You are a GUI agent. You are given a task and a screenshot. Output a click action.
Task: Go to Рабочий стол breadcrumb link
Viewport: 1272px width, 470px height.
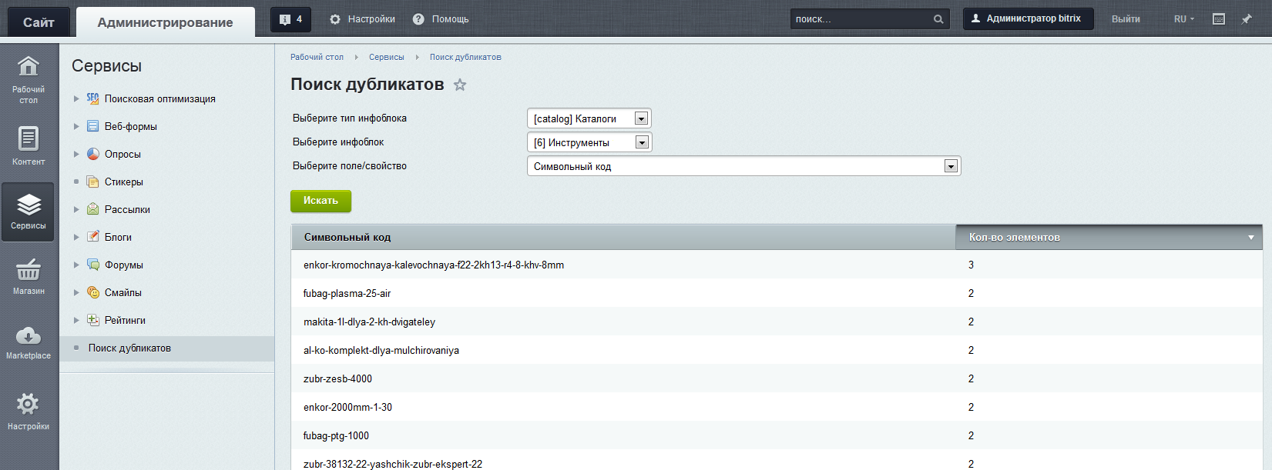click(x=317, y=57)
